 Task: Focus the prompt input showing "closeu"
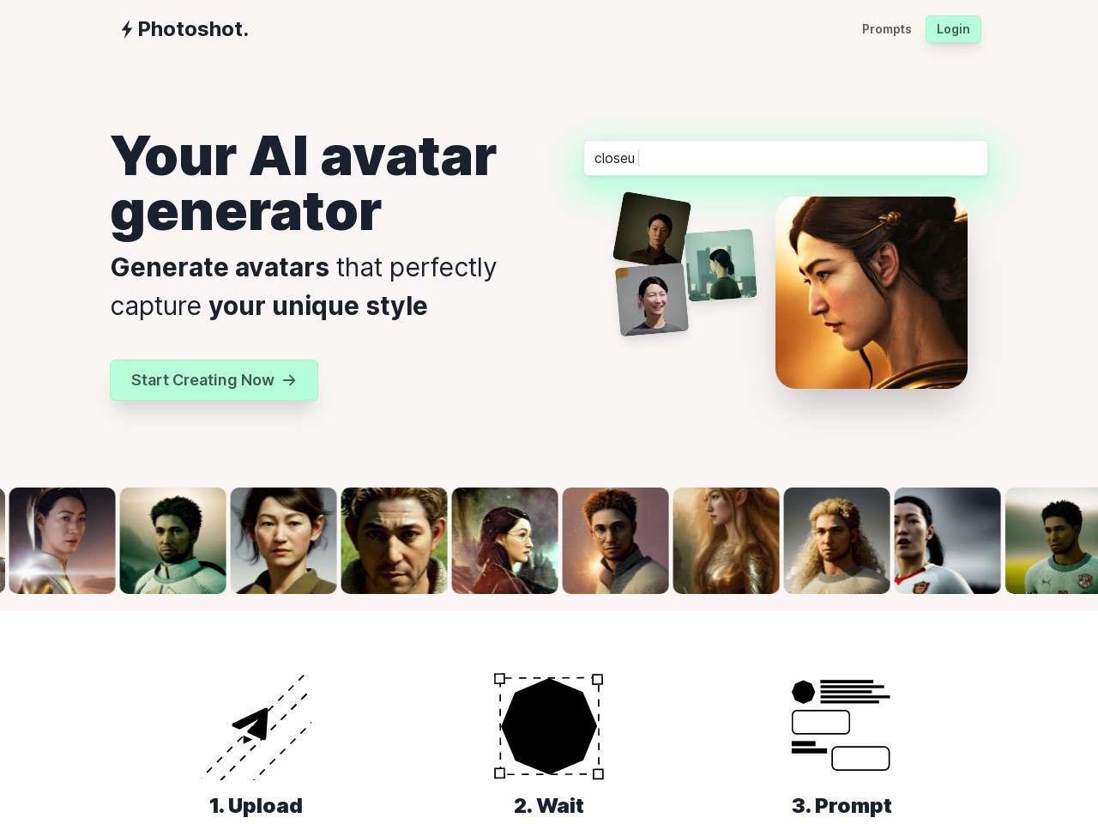tap(786, 158)
